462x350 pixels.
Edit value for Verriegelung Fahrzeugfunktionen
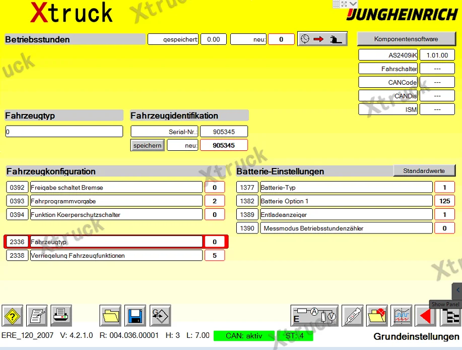coord(215,255)
